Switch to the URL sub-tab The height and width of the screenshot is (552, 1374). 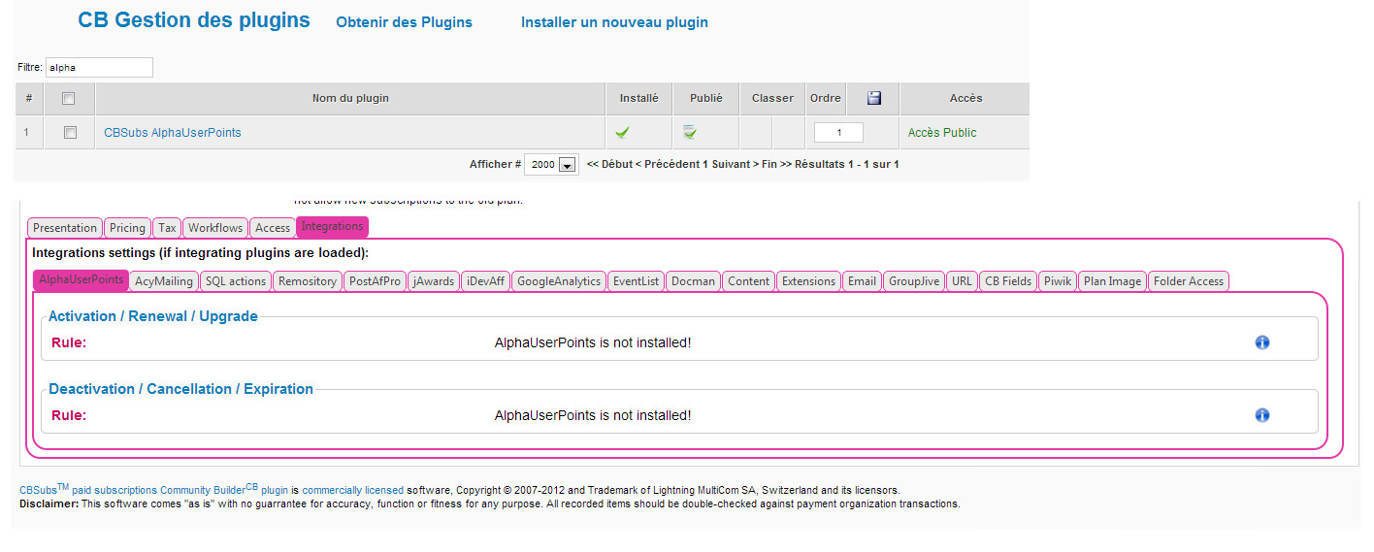(x=962, y=281)
